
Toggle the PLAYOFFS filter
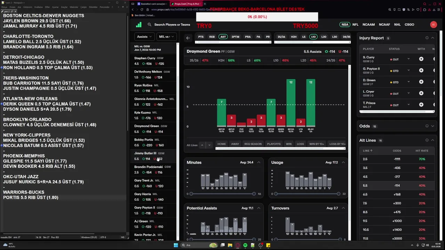(x=274, y=144)
